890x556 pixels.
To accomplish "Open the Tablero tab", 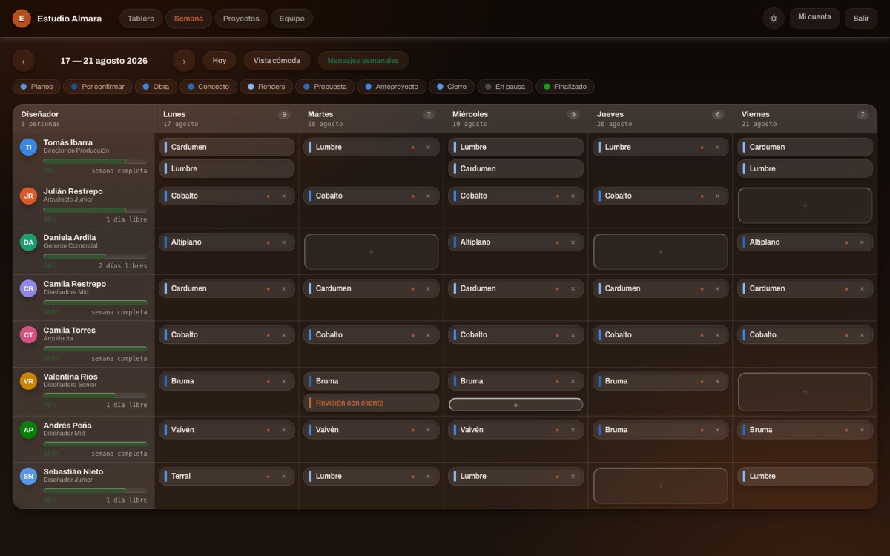I will tap(141, 19).
